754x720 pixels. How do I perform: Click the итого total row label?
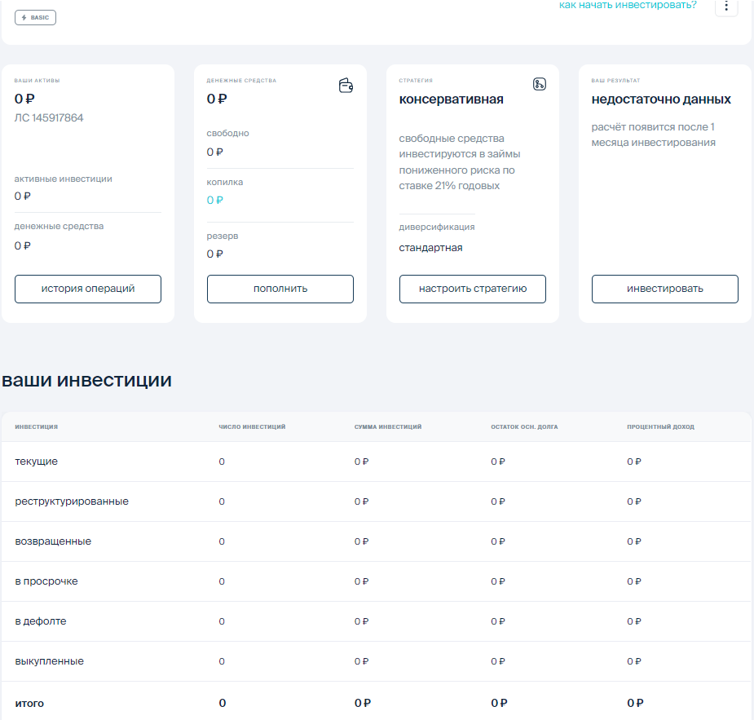pos(29,703)
